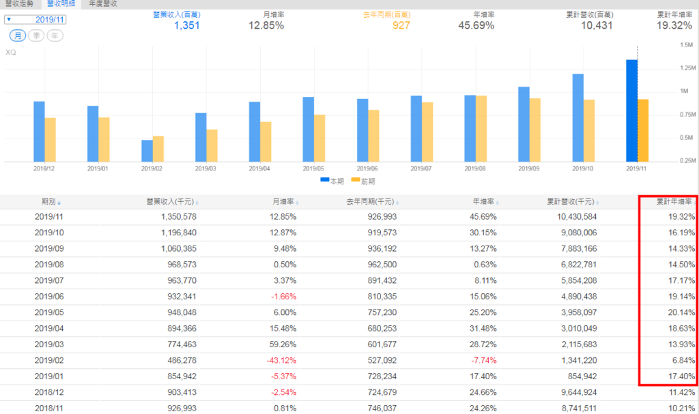This screenshot has width=699, height=414.
Task: Switch chart to monthly 月 view
Action: [x=18, y=35]
